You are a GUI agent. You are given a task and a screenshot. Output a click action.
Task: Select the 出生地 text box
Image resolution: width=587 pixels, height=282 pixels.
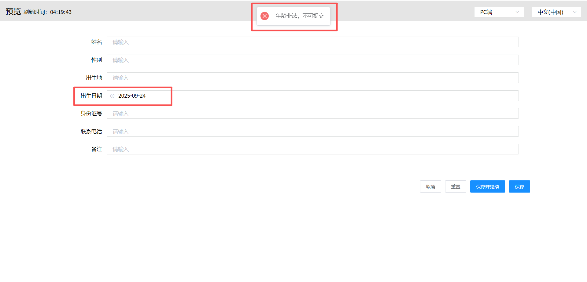pos(312,78)
